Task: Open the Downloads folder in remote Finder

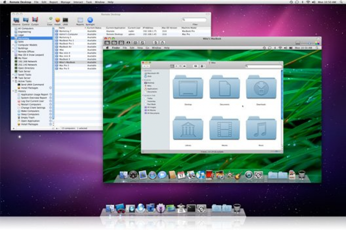Action: point(261,87)
